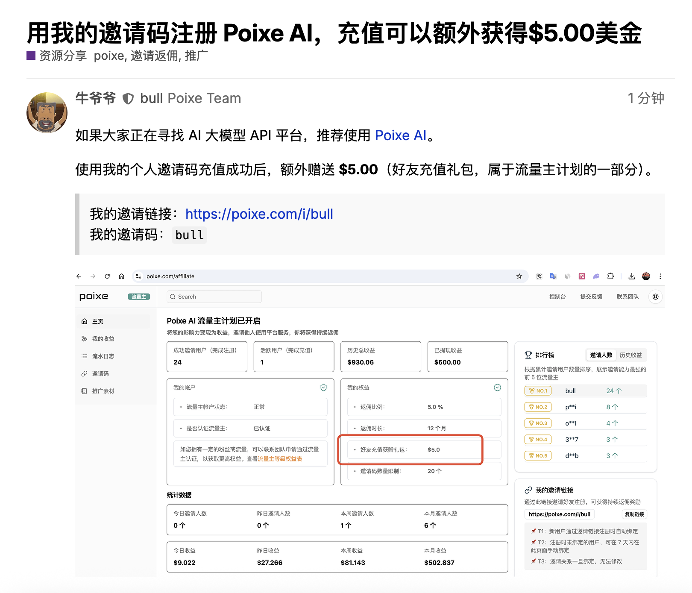Click the trophy icon beside 排行榜
This screenshot has width=692, height=593.
(x=528, y=355)
